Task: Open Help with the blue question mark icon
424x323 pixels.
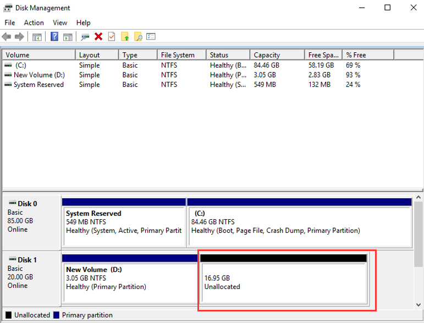Action: pyautogui.click(x=54, y=37)
